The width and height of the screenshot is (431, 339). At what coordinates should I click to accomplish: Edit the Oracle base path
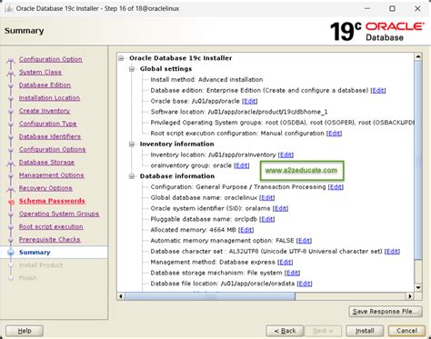pyautogui.click(x=250, y=101)
